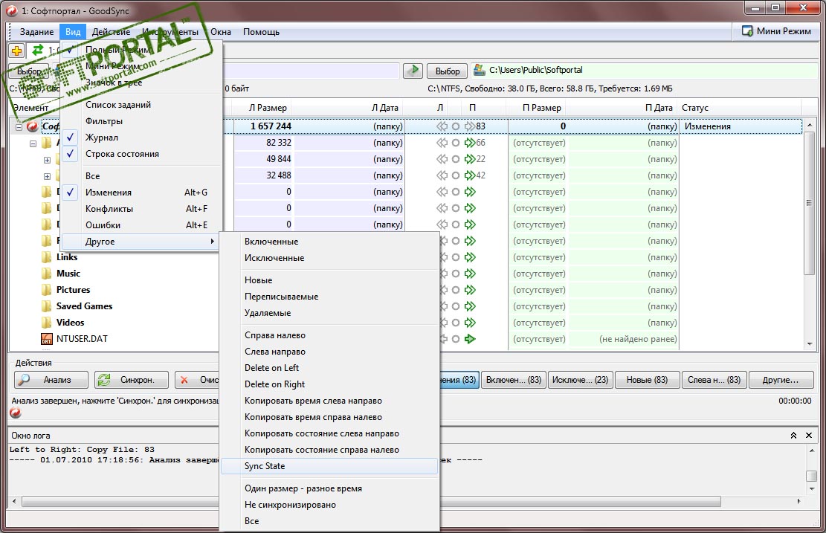Viewport: 826px width, 533px height.
Task: Click the green right arrow in the Links row
Action: (470, 257)
